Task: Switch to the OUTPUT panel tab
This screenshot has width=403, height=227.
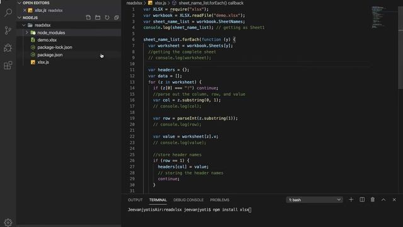Action: coord(135,200)
